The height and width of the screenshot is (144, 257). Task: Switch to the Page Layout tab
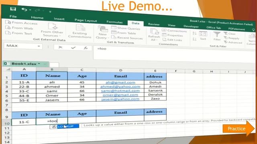click(x=86, y=20)
